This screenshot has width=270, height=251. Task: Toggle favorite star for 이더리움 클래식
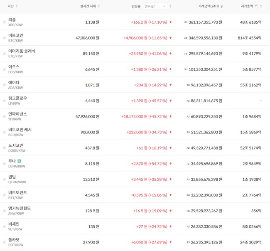pos(4,54)
